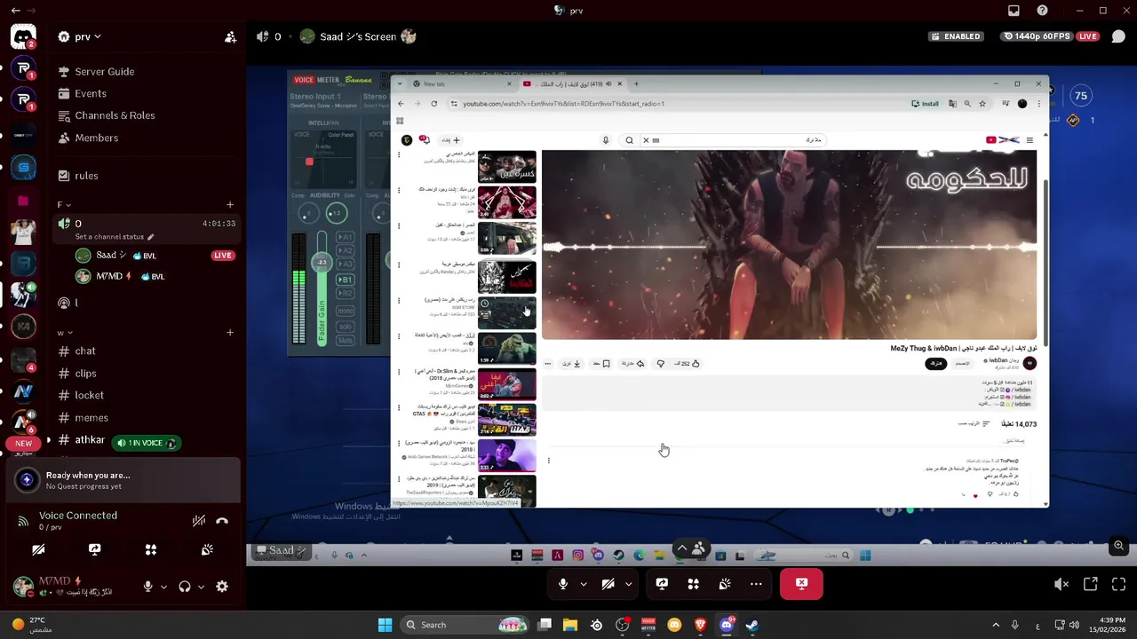1137x639 pixels.
Task: Collapse the F channel category
Action: coord(63,205)
